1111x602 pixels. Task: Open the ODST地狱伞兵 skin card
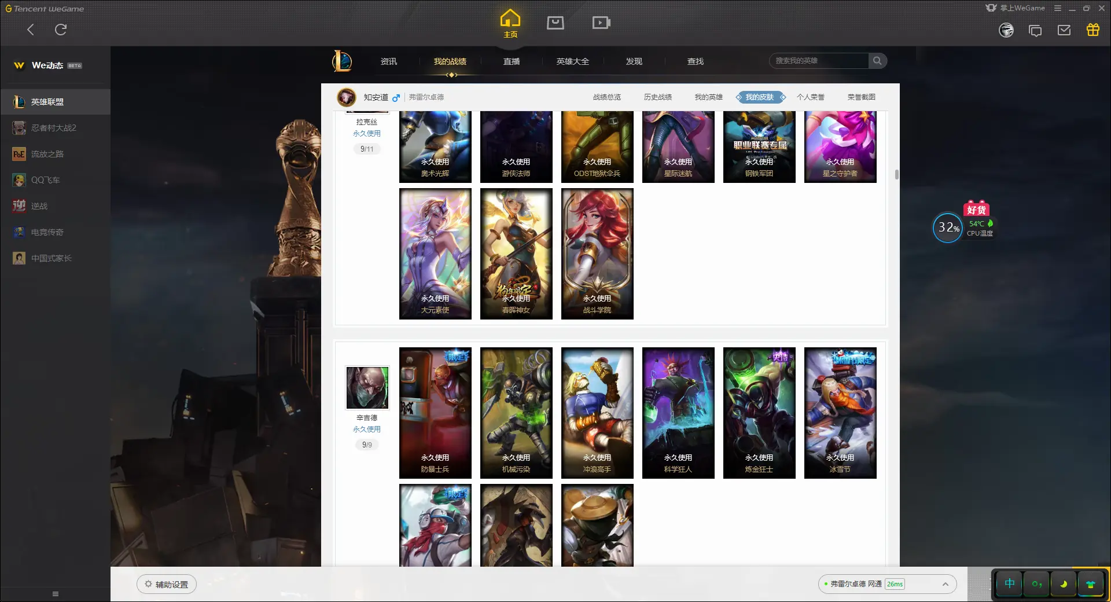click(x=597, y=147)
